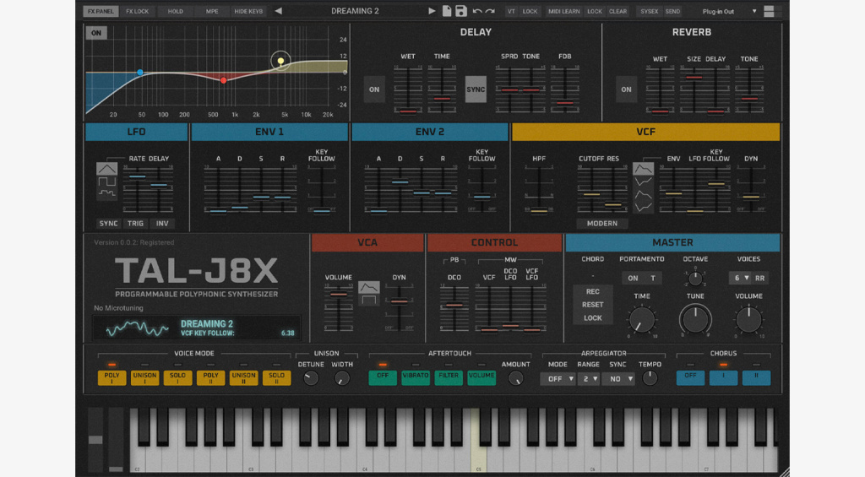Click FX LOCK in top bar
This screenshot has height=477, width=865.
[138, 11]
